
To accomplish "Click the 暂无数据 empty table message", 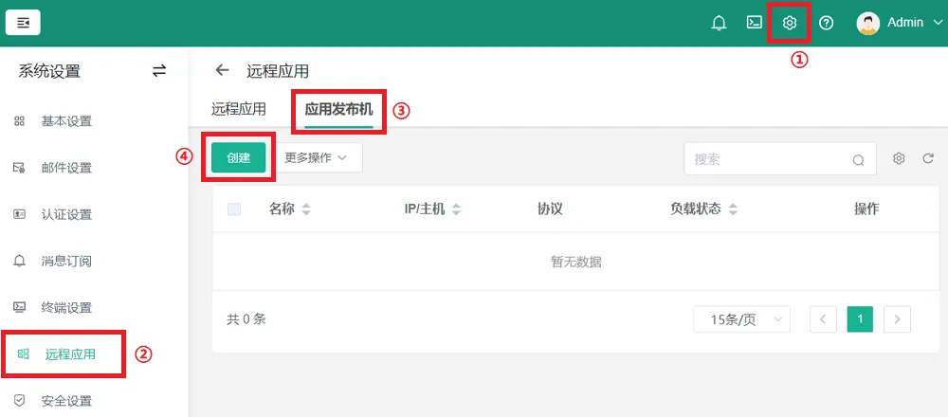I will pyautogui.click(x=576, y=262).
